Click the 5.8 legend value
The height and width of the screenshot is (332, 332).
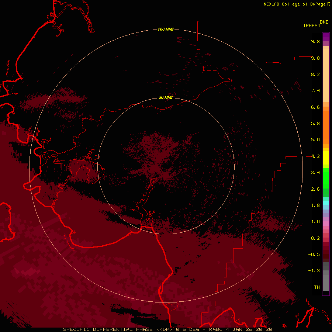pyautogui.click(x=315, y=124)
